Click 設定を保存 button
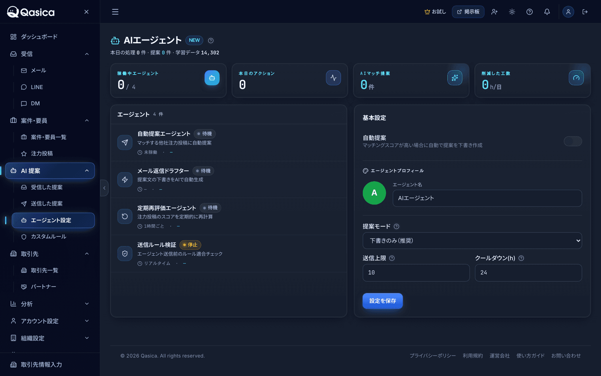 [x=382, y=301]
